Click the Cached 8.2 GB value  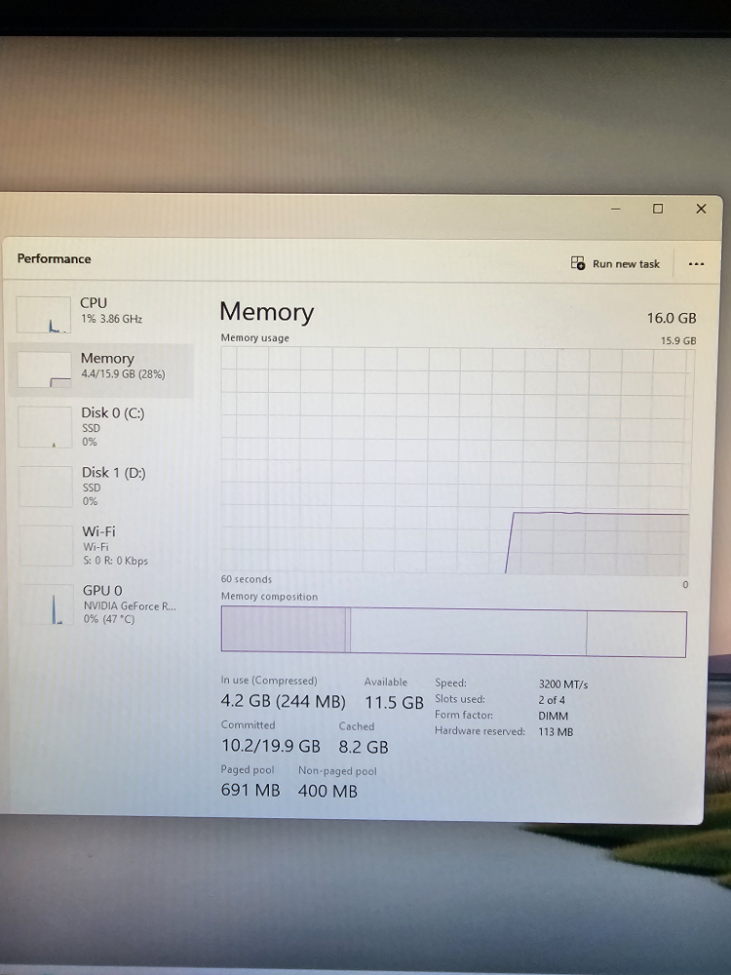tap(364, 747)
